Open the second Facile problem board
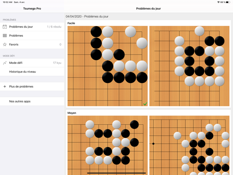The image size is (233, 175). 189,66
